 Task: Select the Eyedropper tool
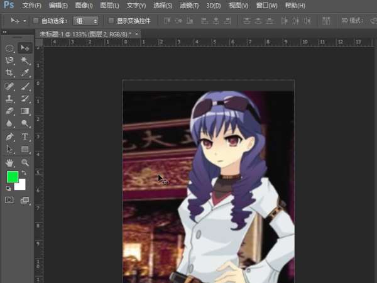pos(25,72)
